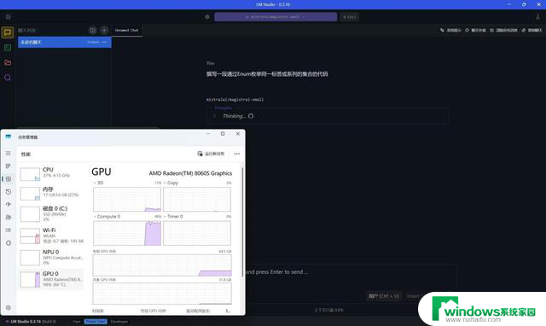Select the highlighted unnamed chat in chat list

65,42
